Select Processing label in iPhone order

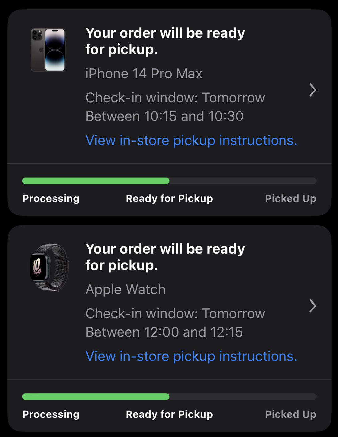click(x=51, y=199)
